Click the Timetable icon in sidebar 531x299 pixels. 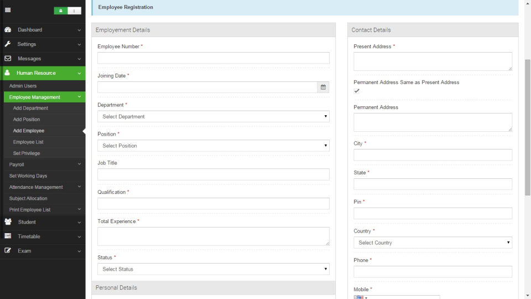[8, 236]
